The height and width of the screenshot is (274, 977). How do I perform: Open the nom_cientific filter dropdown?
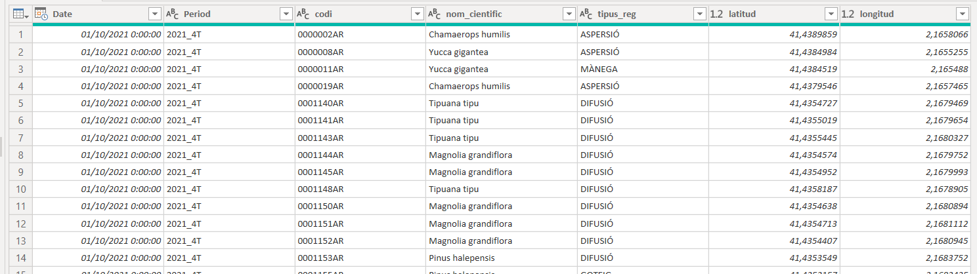(568, 14)
